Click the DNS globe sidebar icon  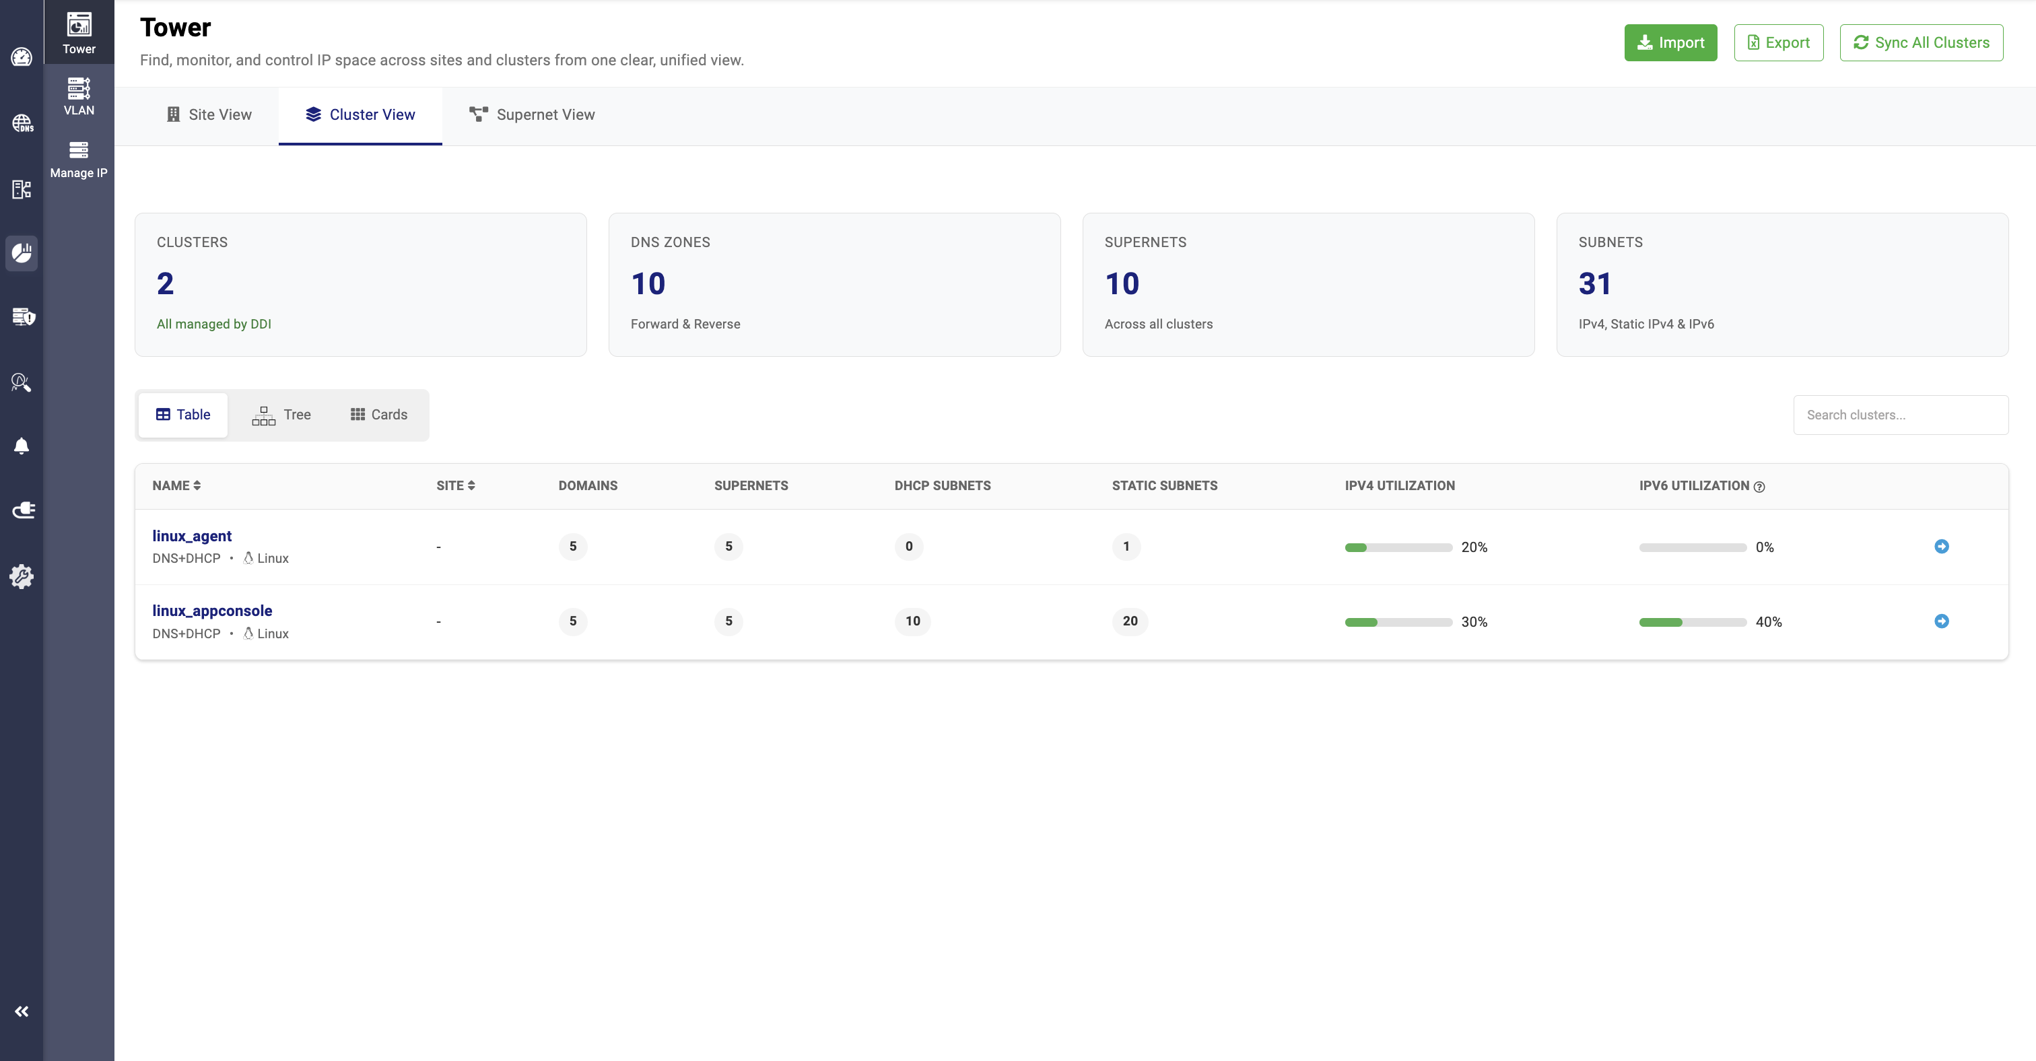click(x=22, y=123)
